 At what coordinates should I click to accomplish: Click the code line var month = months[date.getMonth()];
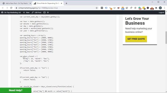click(37, 28)
